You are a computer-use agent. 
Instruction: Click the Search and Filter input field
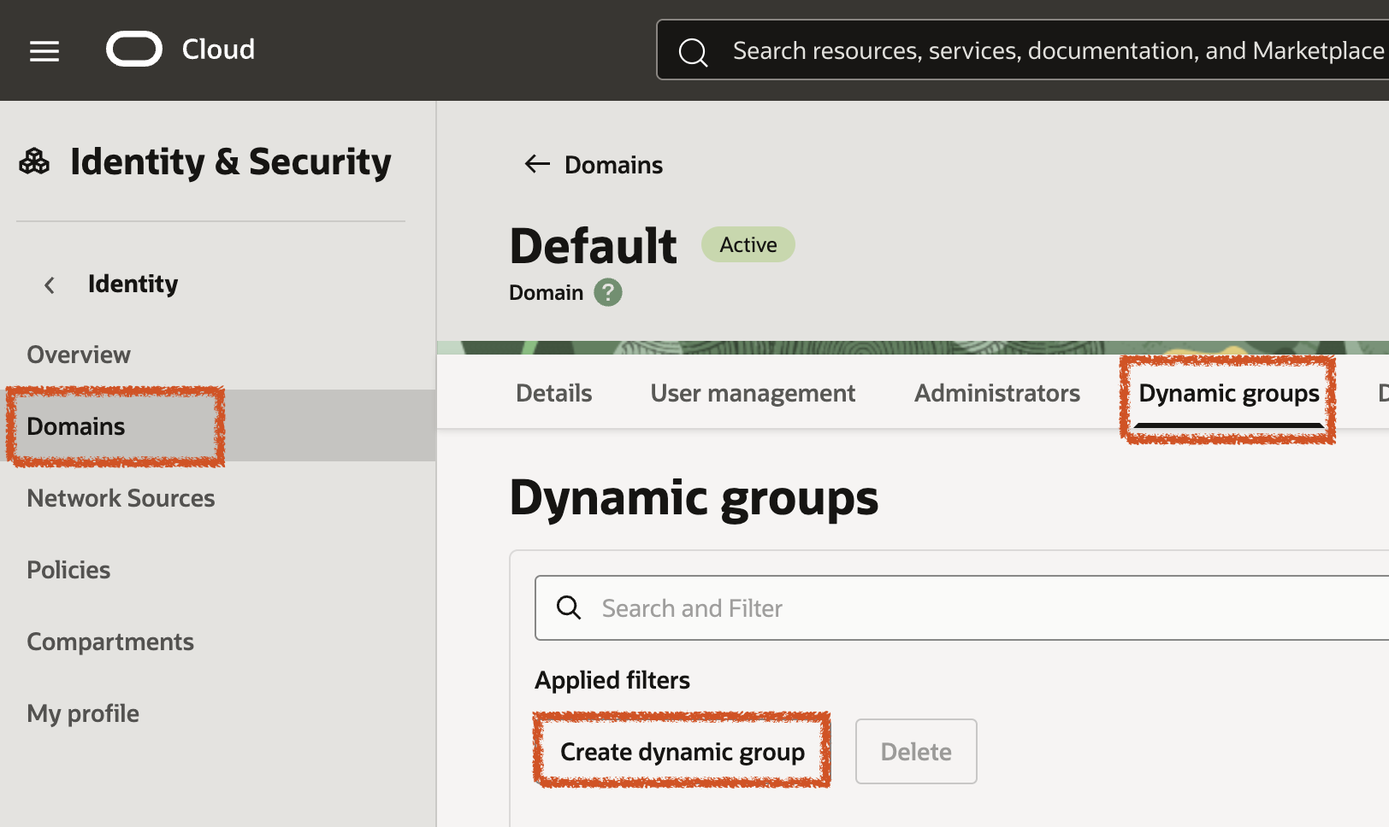pyautogui.click(x=770, y=607)
